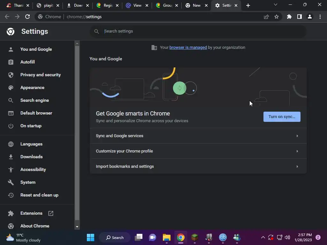The image size is (327, 245).
Task: Open taskbar Search box
Action: (x=115, y=237)
